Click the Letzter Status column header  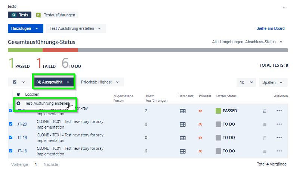[x=226, y=96]
